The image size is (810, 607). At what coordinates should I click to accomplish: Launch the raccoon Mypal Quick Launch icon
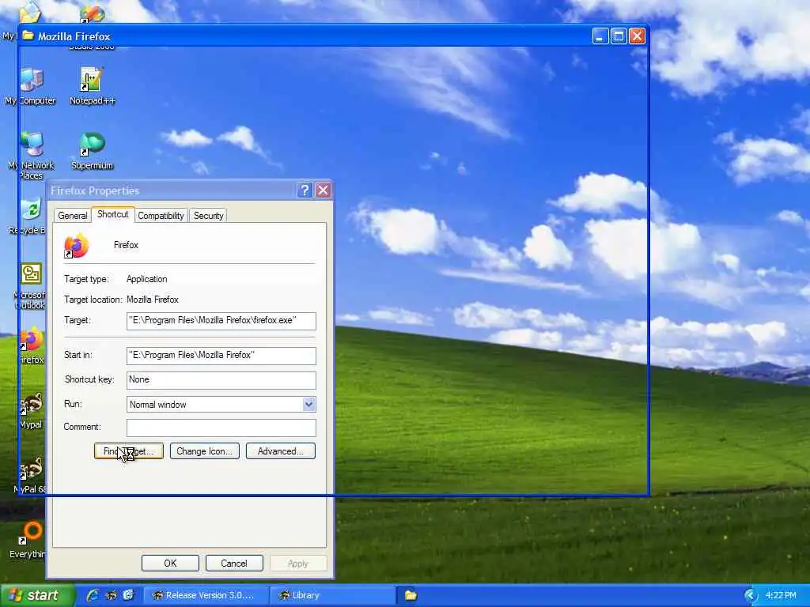(111, 595)
